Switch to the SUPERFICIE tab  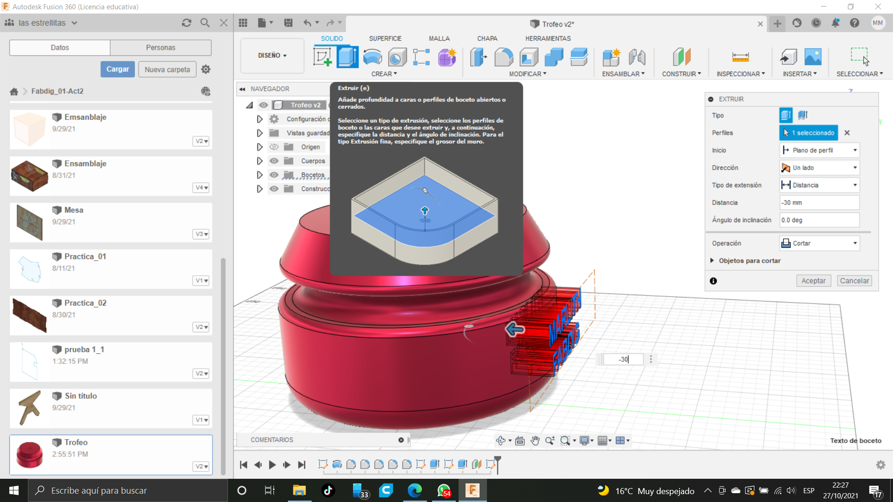pyautogui.click(x=385, y=39)
